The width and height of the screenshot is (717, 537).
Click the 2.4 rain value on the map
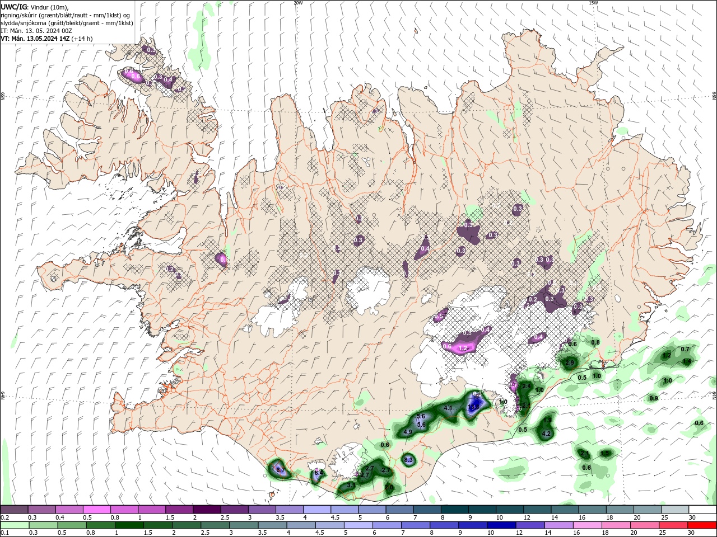click(x=527, y=387)
